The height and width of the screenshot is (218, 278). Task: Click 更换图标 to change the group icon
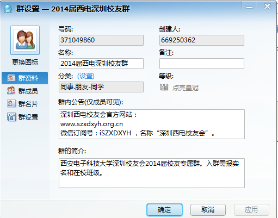(25, 62)
